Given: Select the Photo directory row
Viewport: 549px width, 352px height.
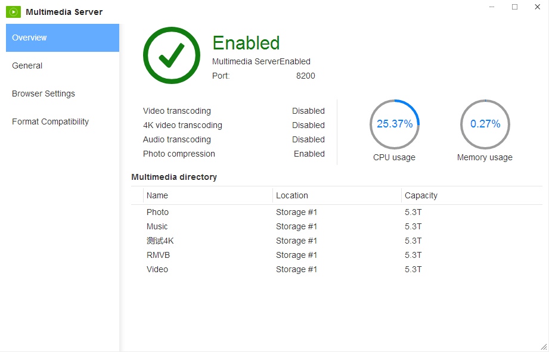Looking at the screenshot, I should click(157, 212).
